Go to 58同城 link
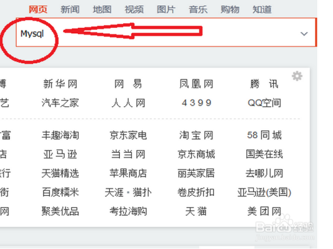The height and width of the screenshot is (249, 333). pos(264,135)
